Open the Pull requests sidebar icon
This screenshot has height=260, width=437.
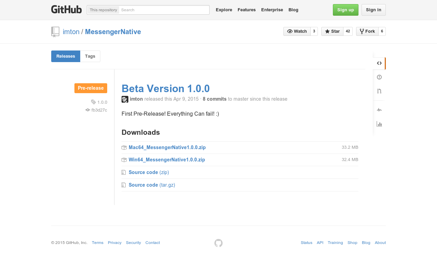(x=379, y=91)
